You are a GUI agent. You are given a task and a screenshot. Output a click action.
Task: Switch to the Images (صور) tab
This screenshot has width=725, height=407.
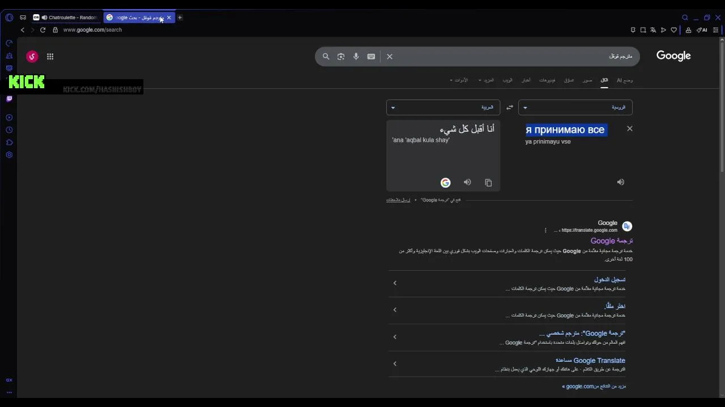(587, 80)
